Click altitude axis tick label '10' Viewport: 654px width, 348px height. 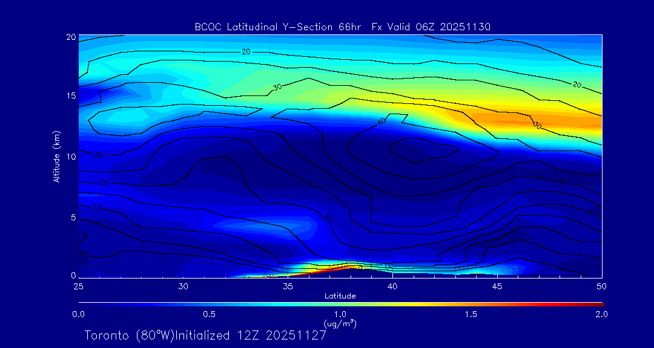71,156
